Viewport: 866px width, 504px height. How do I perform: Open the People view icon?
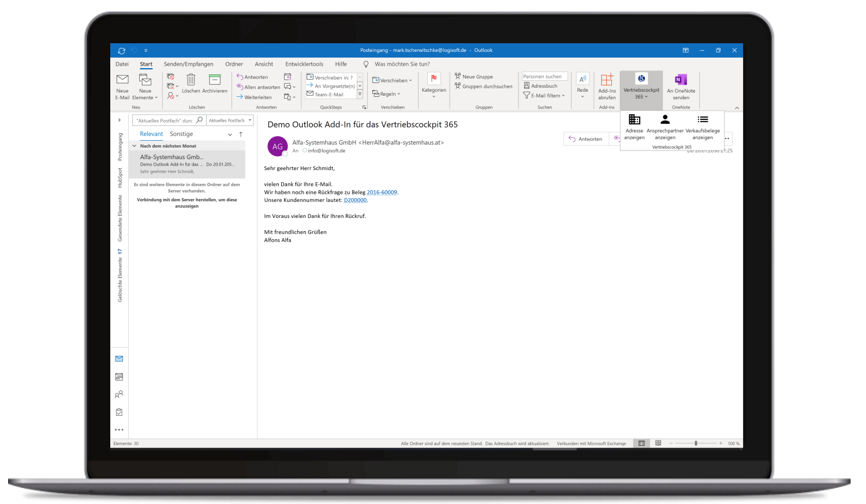click(x=119, y=394)
